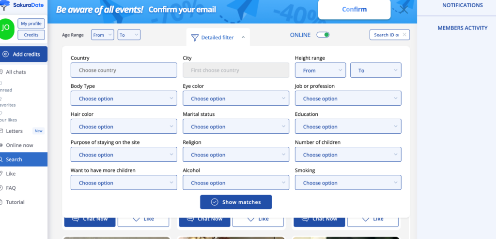Image resolution: width=496 pixels, height=239 pixels.
Task: Open the Age Range From dropdown
Action: [102, 35]
